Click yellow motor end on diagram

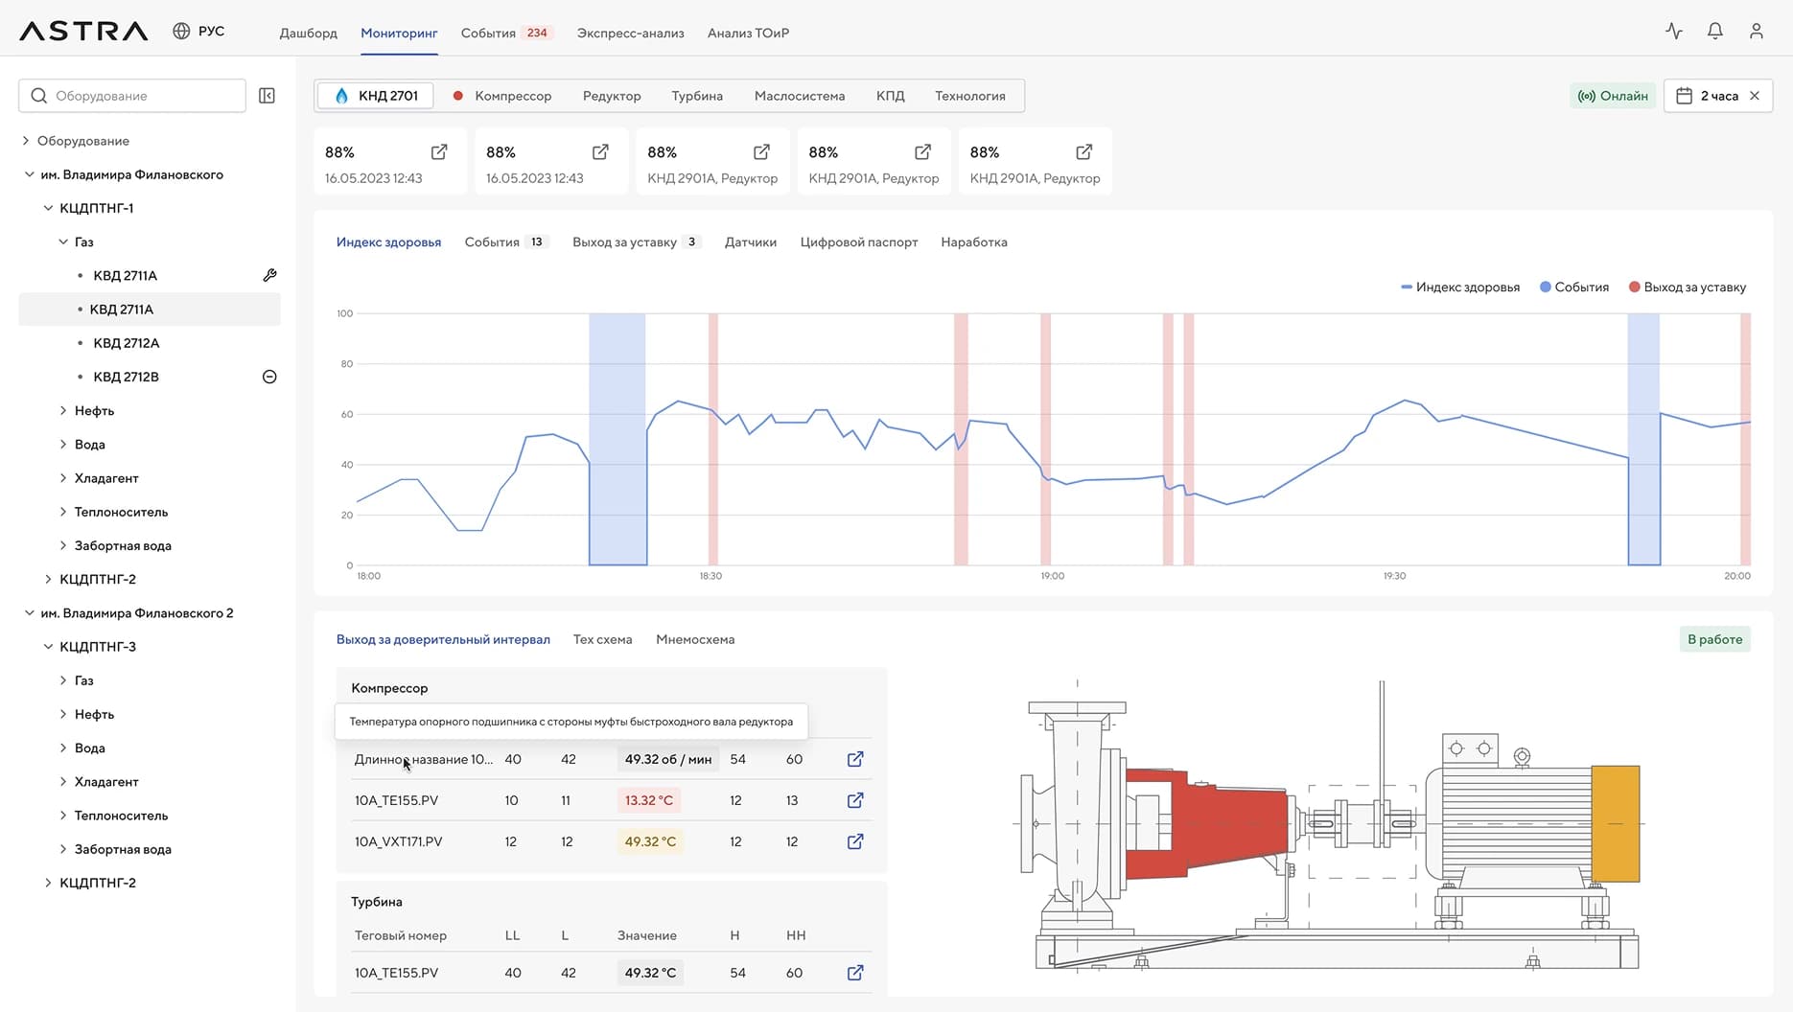pyautogui.click(x=1616, y=823)
